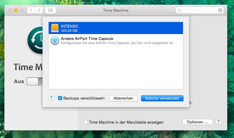Enable Time Machine in der Menüleiste anzeigen

click(x=86, y=122)
